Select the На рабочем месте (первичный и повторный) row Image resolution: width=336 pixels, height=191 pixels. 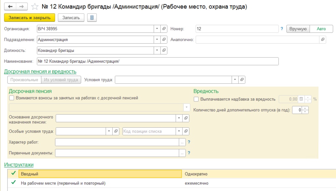pos(172,183)
